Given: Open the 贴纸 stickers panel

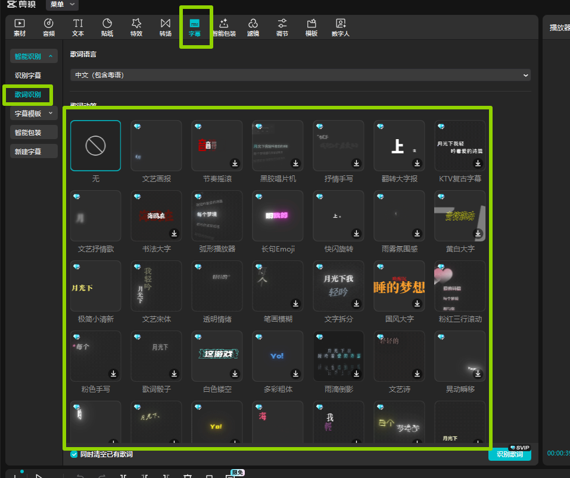Looking at the screenshot, I should click(x=107, y=27).
